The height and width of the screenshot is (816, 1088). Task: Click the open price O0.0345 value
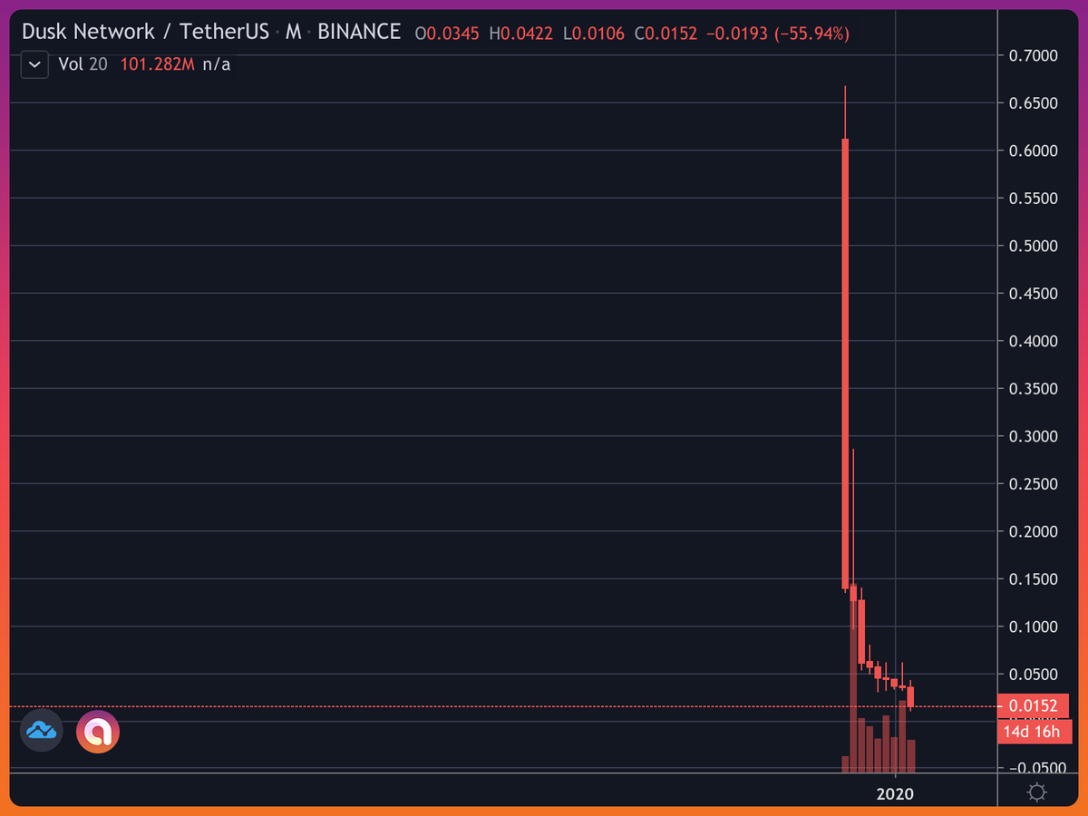click(447, 34)
